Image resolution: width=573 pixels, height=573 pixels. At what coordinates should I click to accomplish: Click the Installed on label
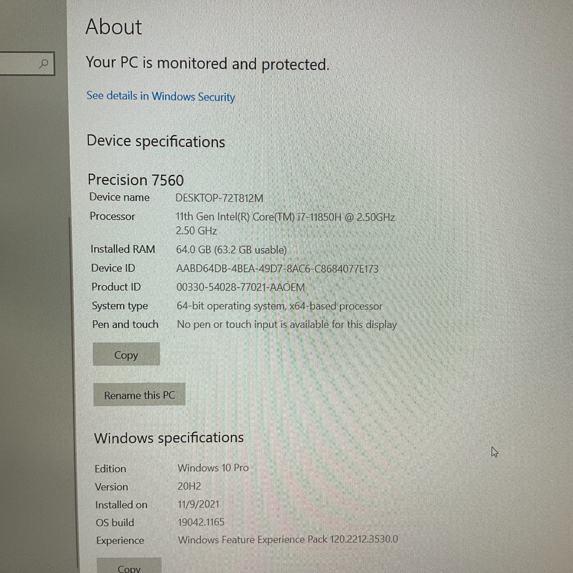click(x=121, y=505)
